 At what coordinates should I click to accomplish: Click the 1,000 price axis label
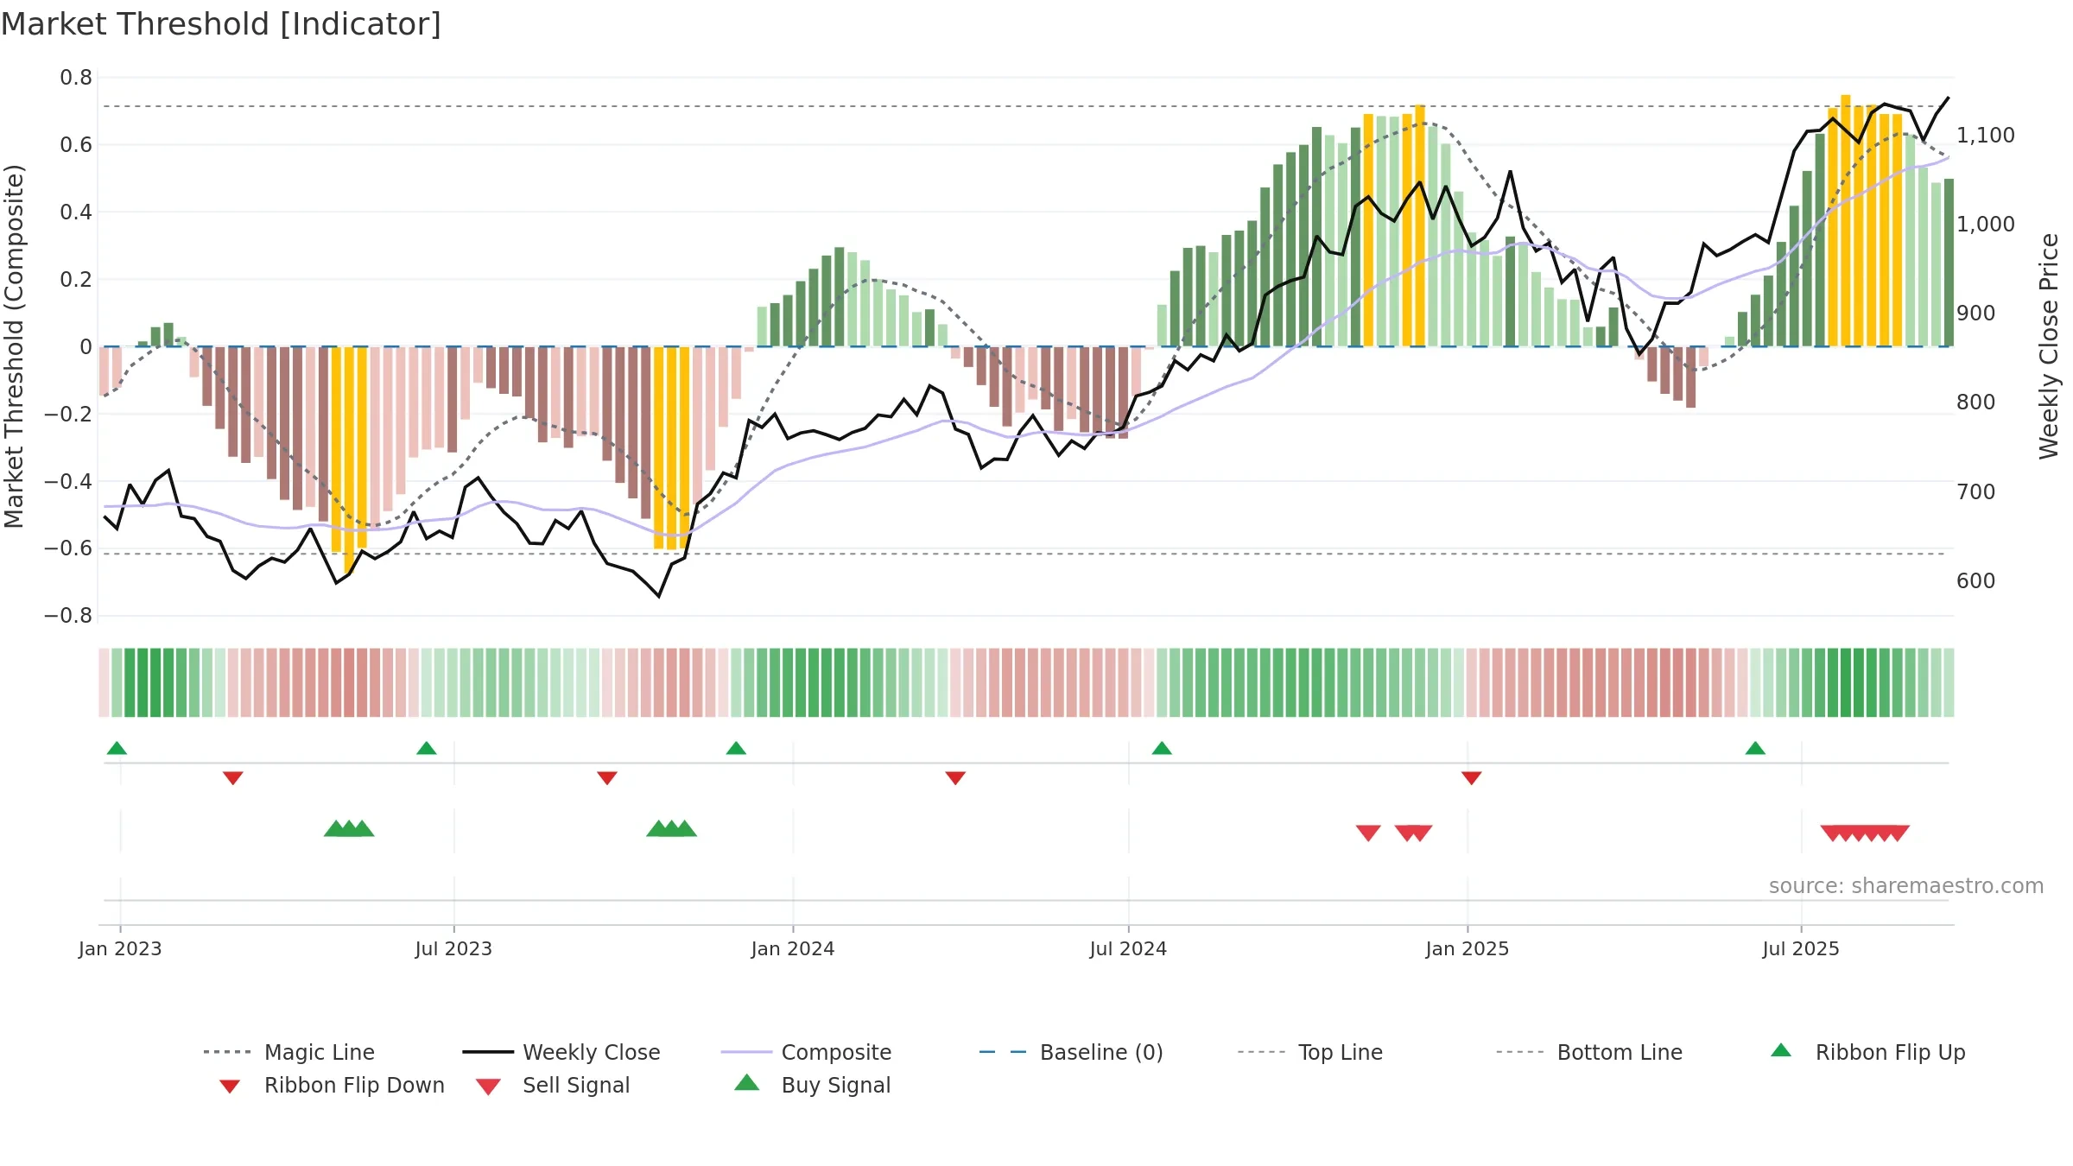click(x=1986, y=225)
